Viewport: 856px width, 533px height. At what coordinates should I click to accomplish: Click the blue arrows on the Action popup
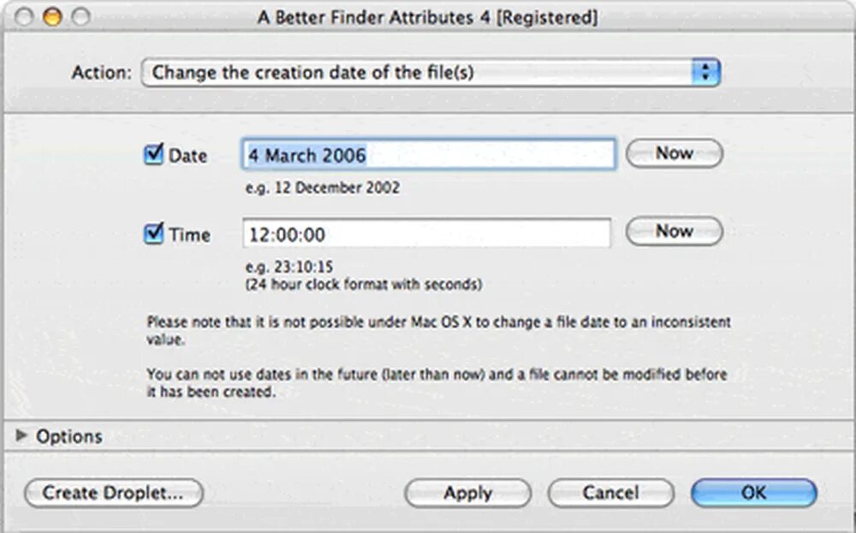(706, 73)
